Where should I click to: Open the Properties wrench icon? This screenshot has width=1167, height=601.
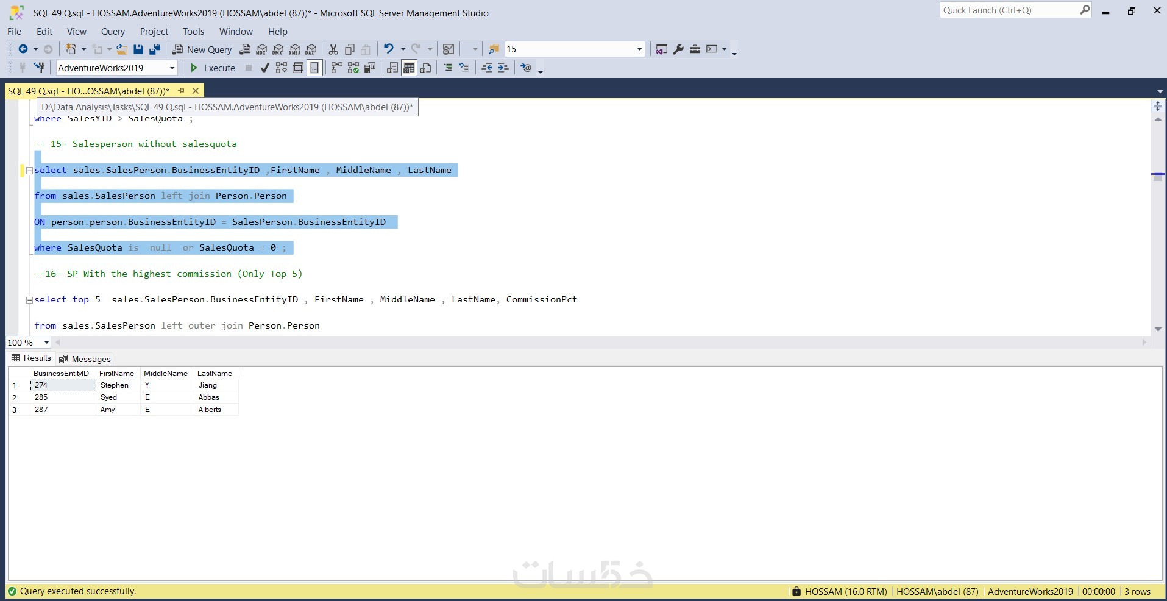click(x=678, y=49)
